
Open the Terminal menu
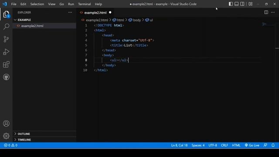[84, 4]
